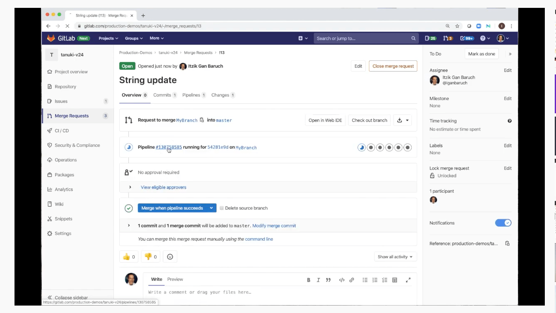Click the bold formatting icon in editor

(x=309, y=280)
